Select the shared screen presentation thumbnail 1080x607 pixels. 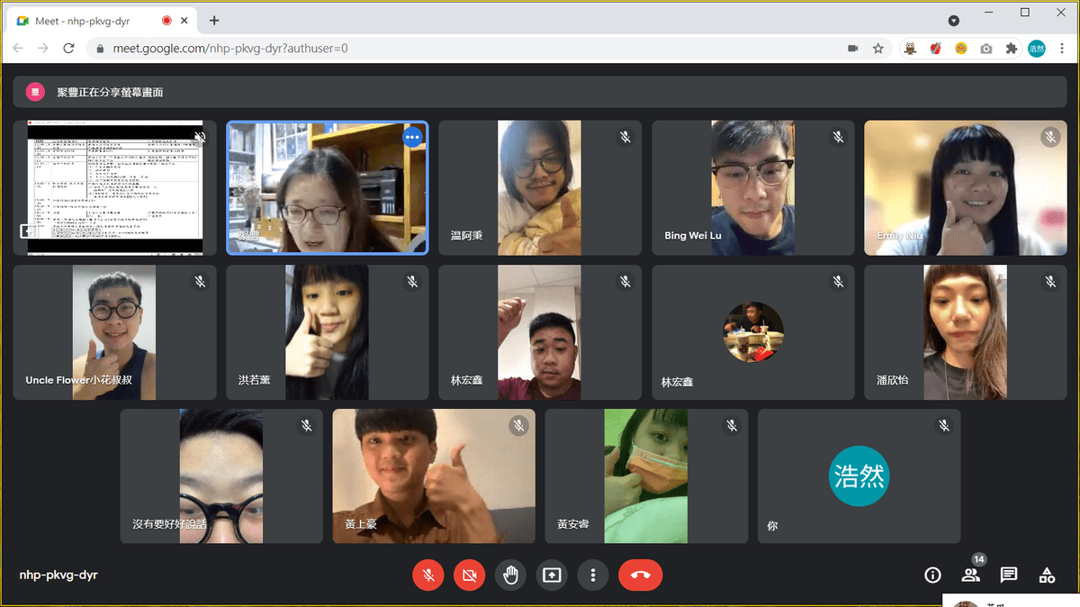114,188
